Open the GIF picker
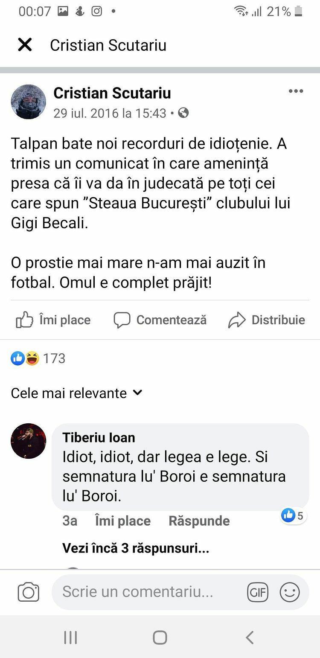This screenshot has width=320, height=658. click(258, 592)
